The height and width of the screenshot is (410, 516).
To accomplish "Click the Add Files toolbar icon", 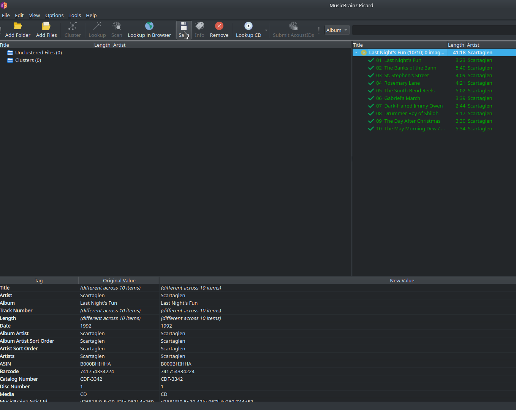I will click(x=46, y=26).
